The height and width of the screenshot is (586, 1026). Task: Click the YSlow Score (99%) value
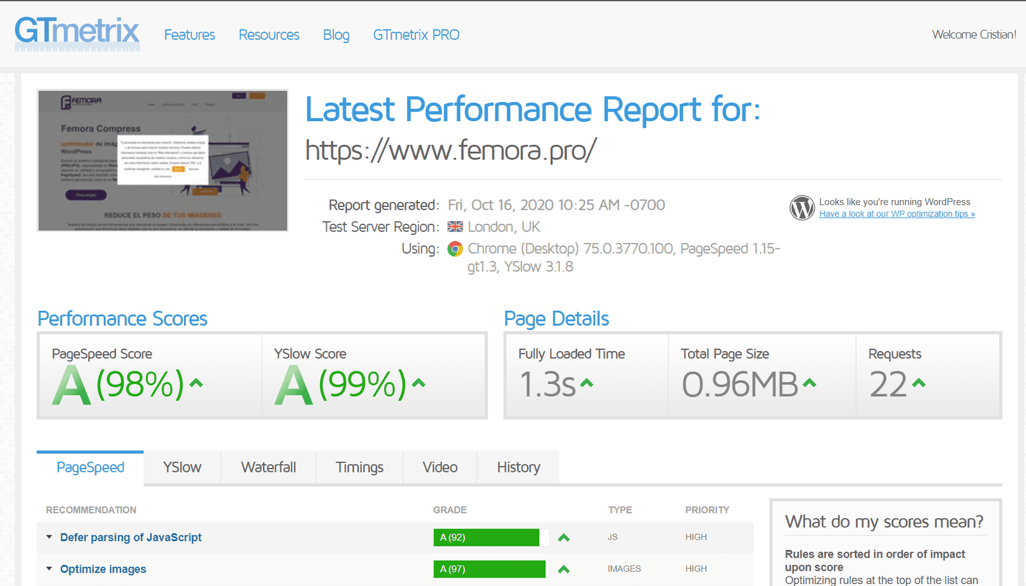point(362,384)
